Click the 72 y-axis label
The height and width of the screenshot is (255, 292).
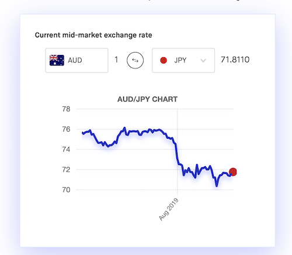(x=66, y=170)
